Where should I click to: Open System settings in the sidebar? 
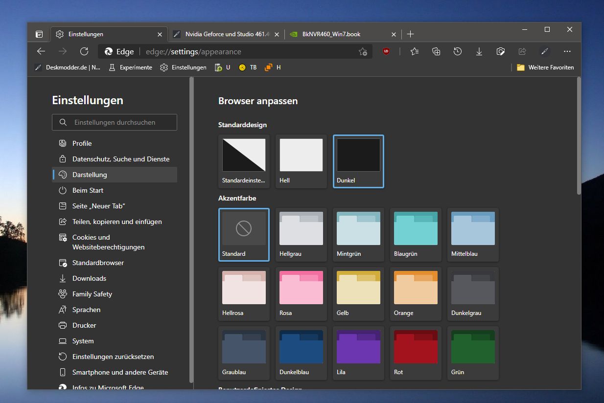click(115, 341)
